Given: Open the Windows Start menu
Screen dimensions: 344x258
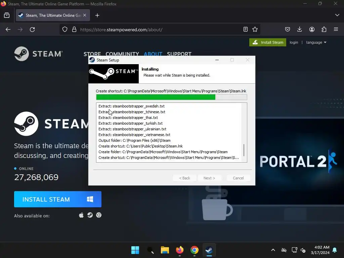Looking at the screenshot, I should tap(135, 250).
